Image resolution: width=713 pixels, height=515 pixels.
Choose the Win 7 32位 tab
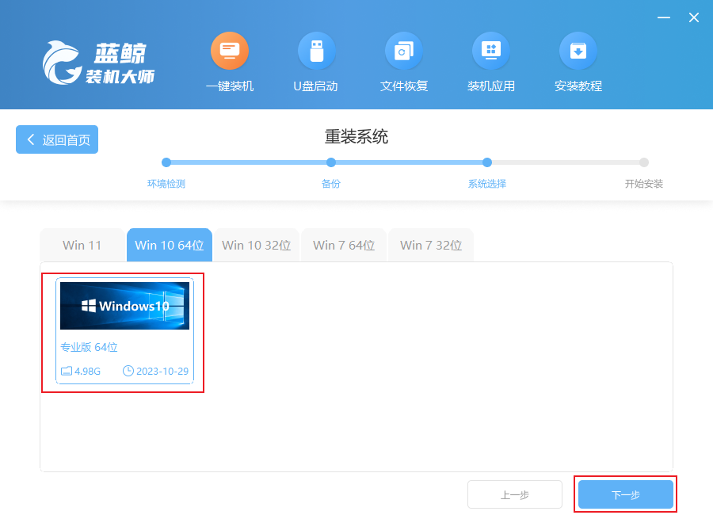[x=431, y=245]
